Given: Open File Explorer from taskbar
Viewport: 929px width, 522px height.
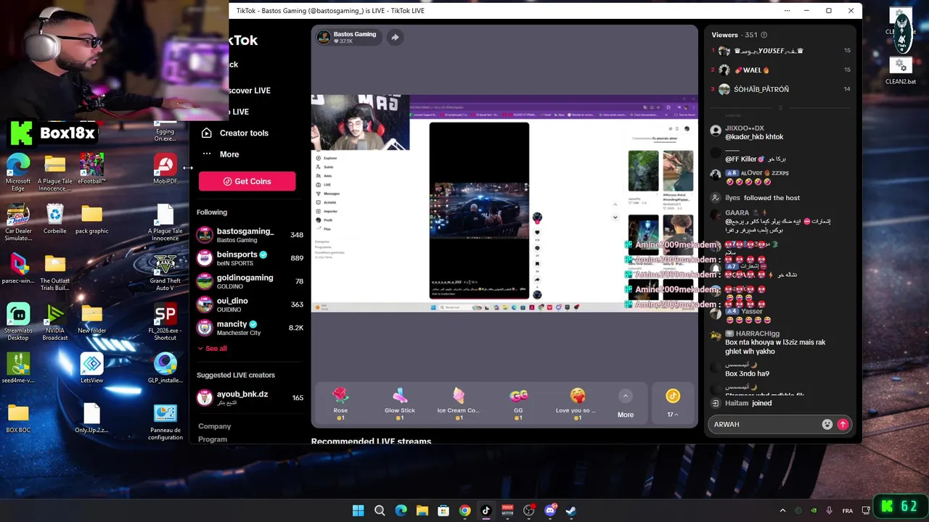Looking at the screenshot, I should pos(422,510).
